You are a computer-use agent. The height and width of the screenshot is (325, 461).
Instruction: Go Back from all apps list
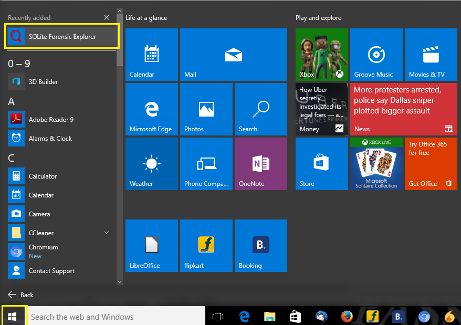pos(20,295)
